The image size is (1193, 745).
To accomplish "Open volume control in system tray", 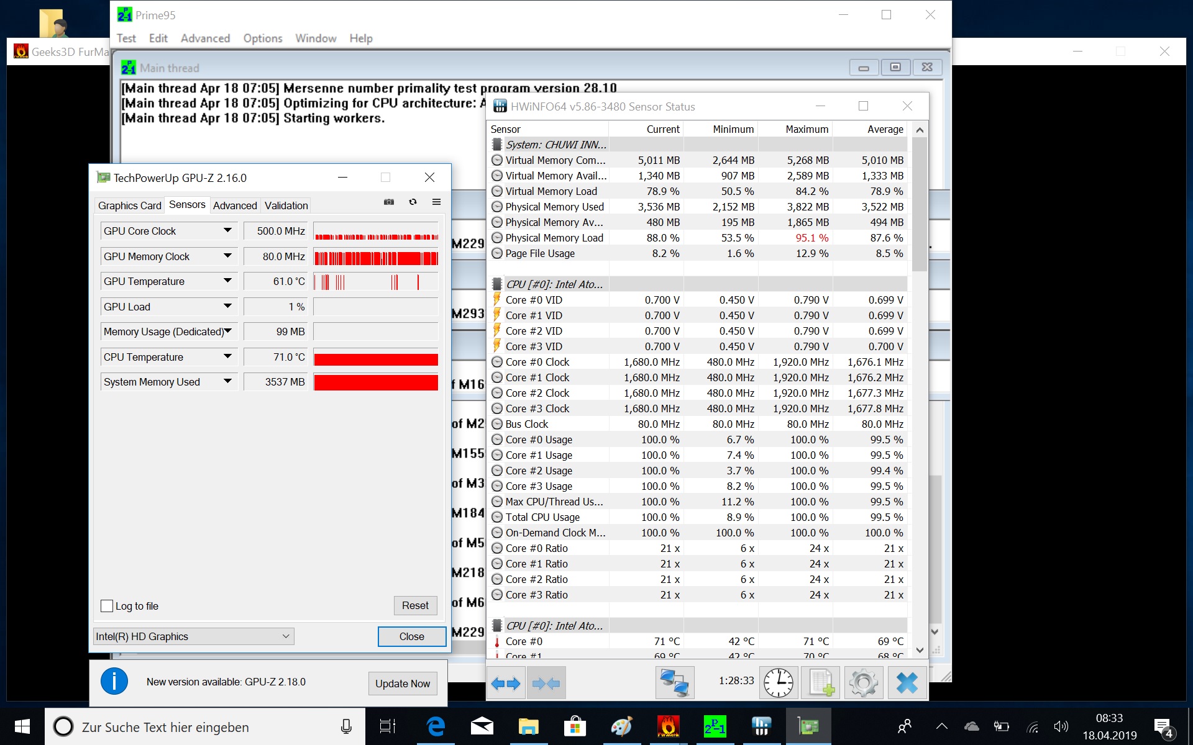I will [1061, 726].
